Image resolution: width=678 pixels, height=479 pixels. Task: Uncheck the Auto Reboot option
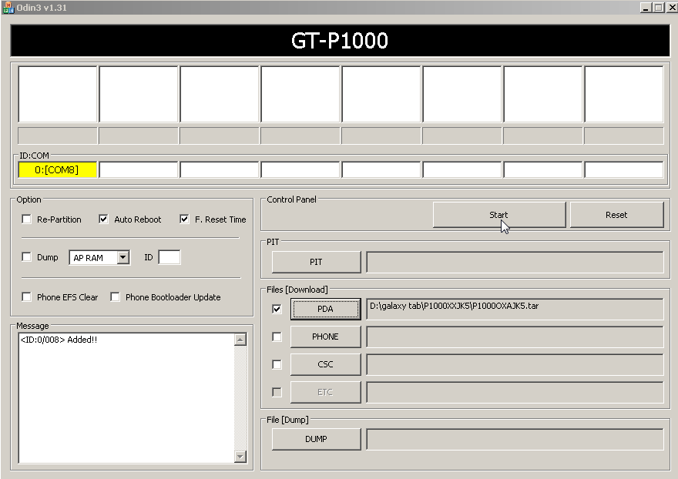point(103,219)
